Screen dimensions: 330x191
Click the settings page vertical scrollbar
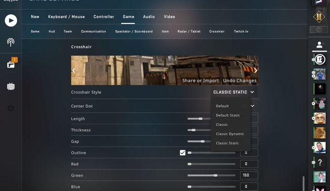tap(303, 184)
